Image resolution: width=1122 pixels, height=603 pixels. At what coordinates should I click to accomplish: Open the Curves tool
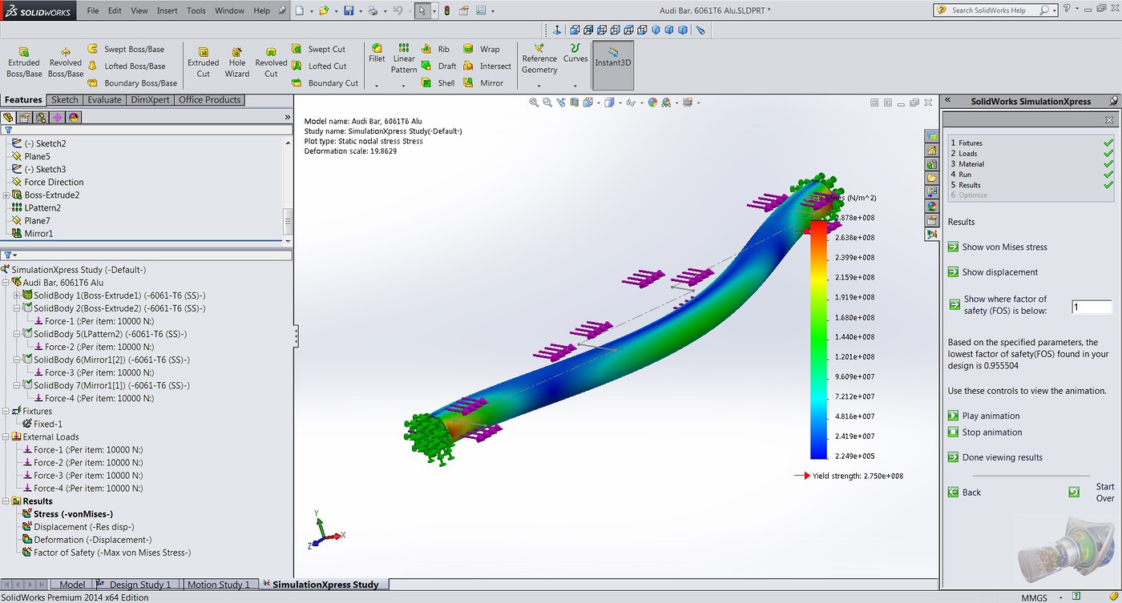coord(575,54)
